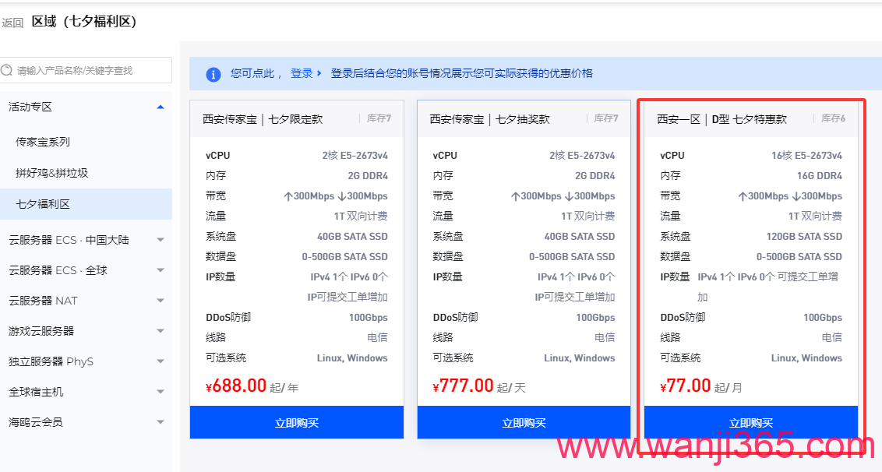Select 拼好鸡&拼垃圾 in sidebar
The height and width of the screenshot is (472, 882).
[x=52, y=173]
